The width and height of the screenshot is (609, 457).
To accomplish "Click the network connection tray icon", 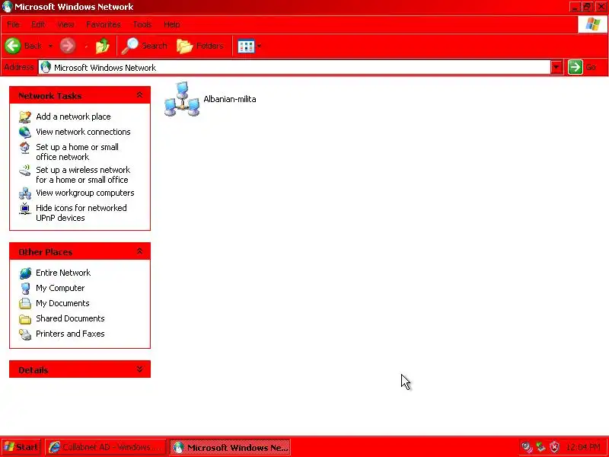I will [x=540, y=447].
